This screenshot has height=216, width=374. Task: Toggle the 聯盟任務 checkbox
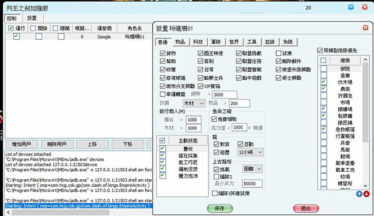[x=239, y=61]
